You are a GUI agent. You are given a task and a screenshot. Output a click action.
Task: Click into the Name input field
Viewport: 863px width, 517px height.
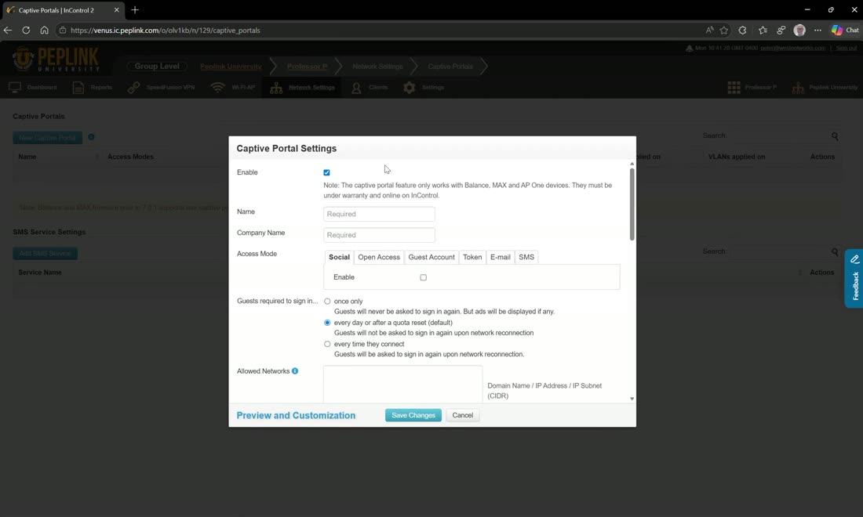[x=379, y=214]
